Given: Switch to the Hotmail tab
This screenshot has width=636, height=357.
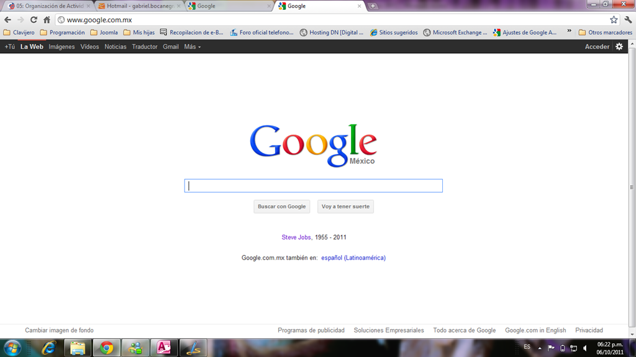Looking at the screenshot, I should tap(140, 6).
